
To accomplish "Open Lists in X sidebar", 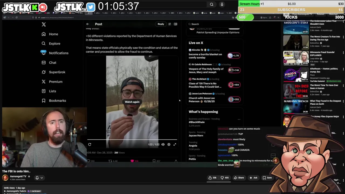I will pyautogui.click(x=49, y=91).
